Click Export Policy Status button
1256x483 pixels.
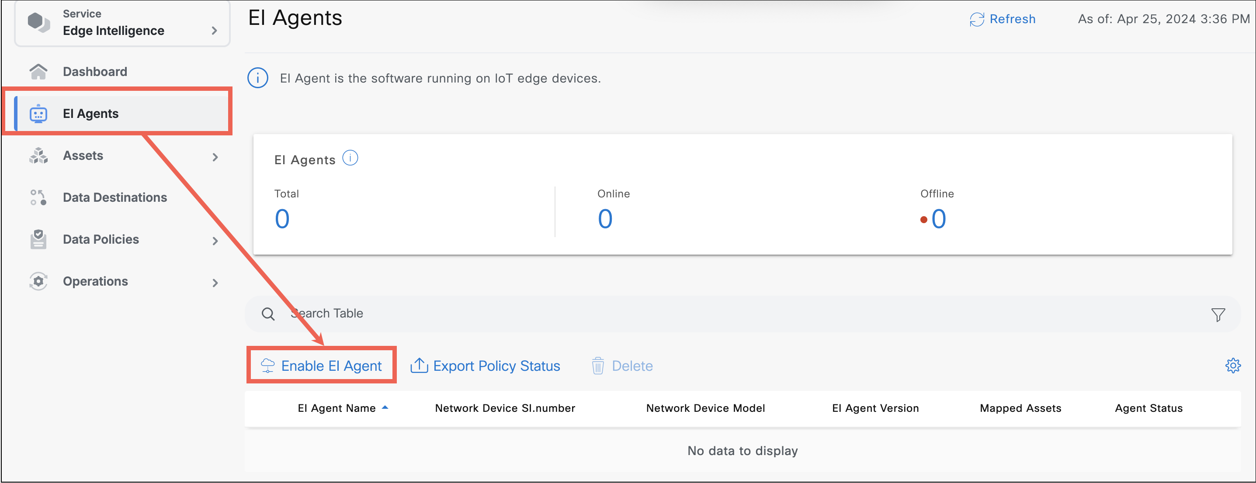click(485, 366)
